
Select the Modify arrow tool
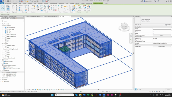click(x=2, y=8)
